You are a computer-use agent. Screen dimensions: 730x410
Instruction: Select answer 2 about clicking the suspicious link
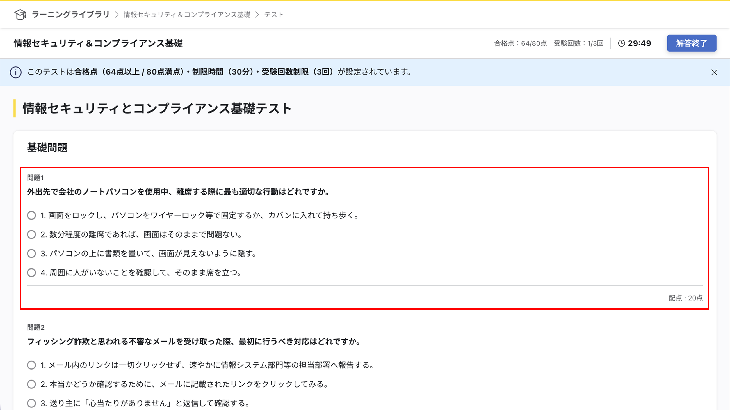31,384
